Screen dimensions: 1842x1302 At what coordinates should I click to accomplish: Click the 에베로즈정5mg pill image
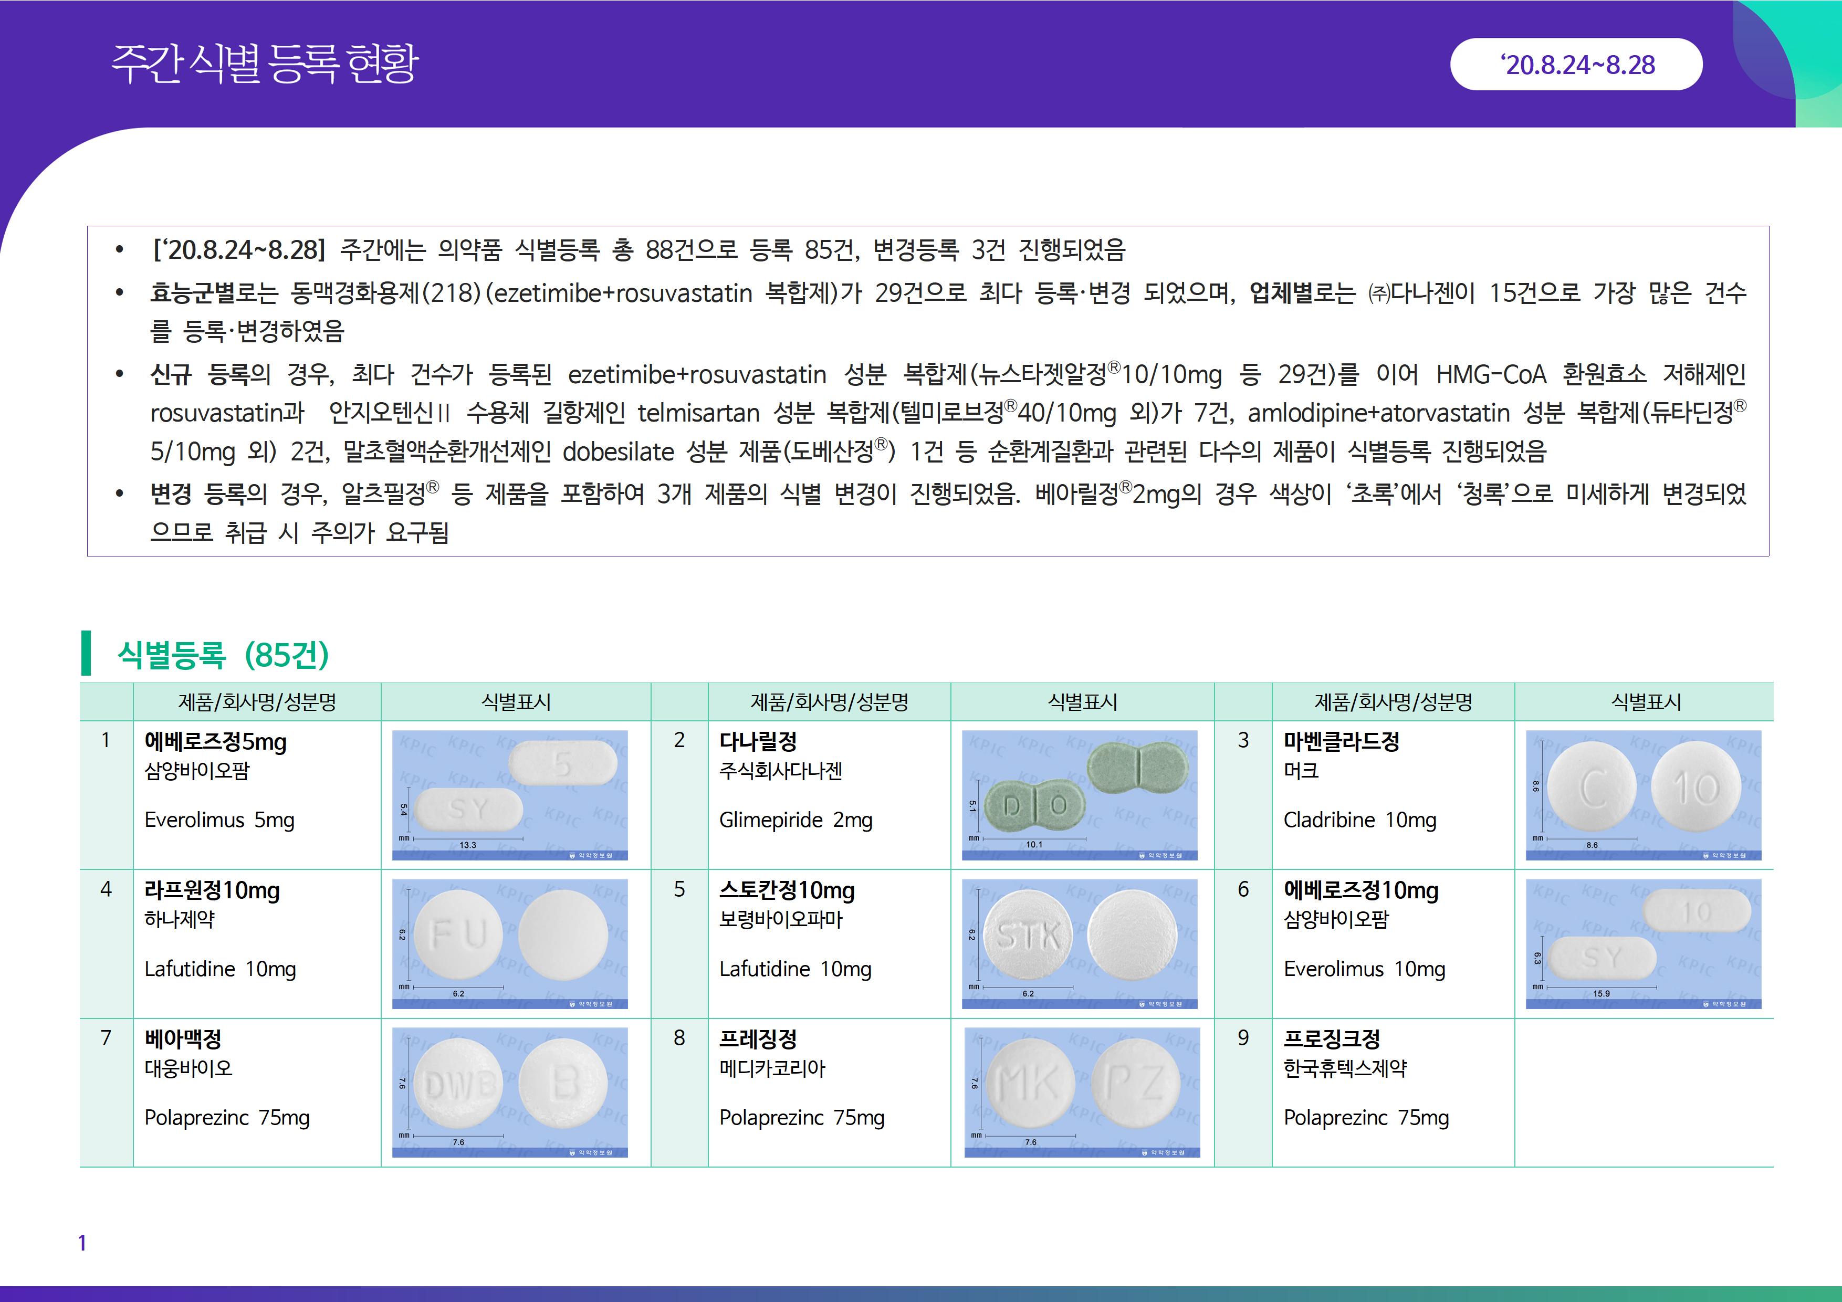click(509, 794)
